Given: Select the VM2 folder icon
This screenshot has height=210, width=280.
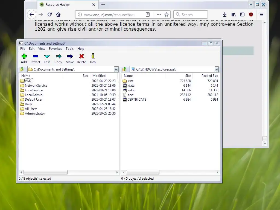Looking at the screenshot, I should tap(22, 81).
